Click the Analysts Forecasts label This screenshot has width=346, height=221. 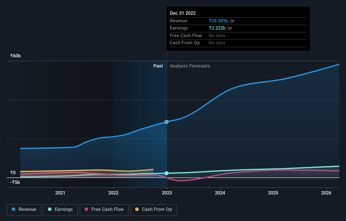coord(190,66)
